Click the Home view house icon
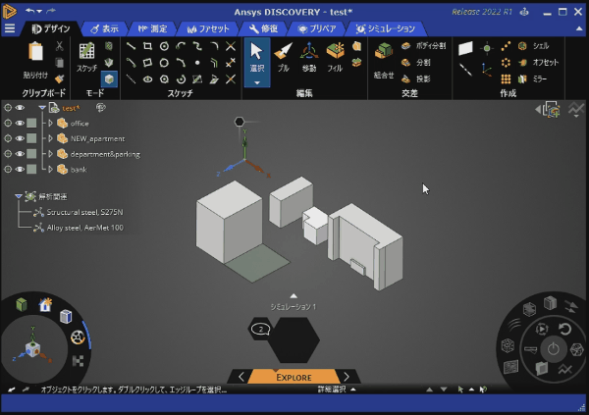The width and height of the screenshot is (589, 415). coord(45,304)
